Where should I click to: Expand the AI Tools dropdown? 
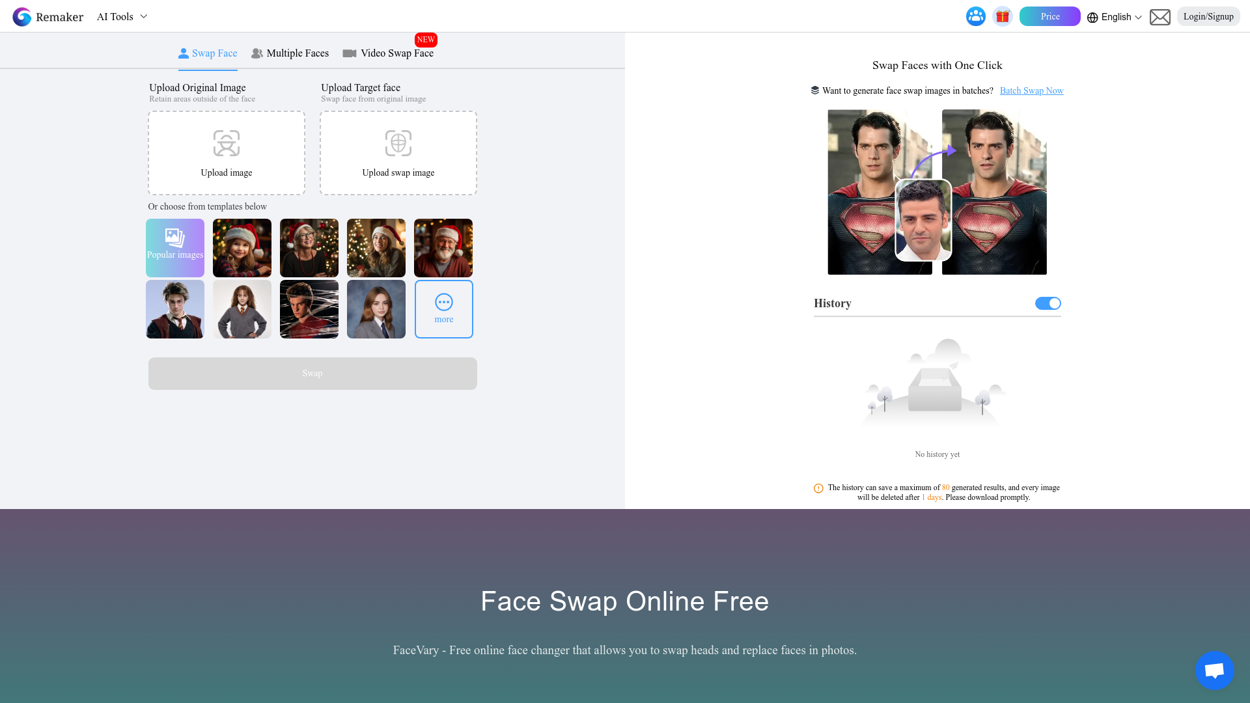pyautogui.click(x=121, y=16)
